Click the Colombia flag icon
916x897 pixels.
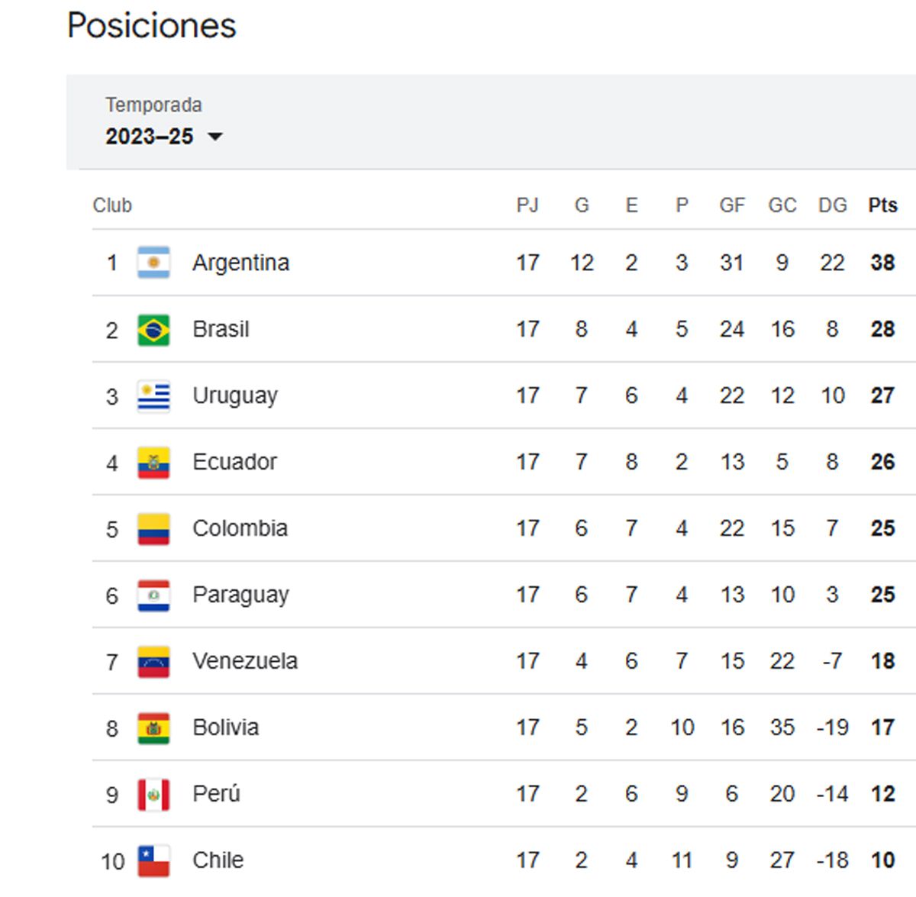tap(153, 529)
